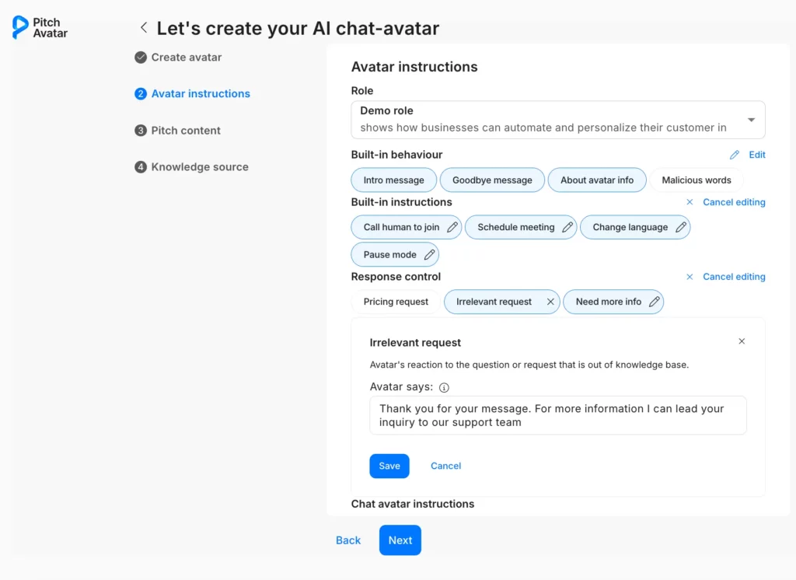The height and width of the screenshot is (580, 796).
Task: Toggle the Intro message behaviour chip
Action: 393,180
